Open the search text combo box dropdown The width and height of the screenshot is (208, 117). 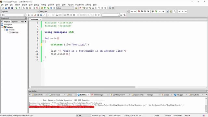click(x=118, y=15)
